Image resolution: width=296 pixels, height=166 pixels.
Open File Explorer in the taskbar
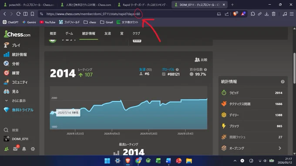[189, 161]
